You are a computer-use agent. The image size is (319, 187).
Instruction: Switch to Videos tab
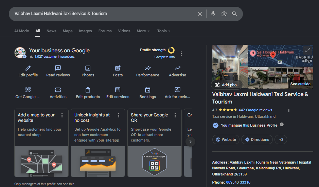(x=124, y=31)
